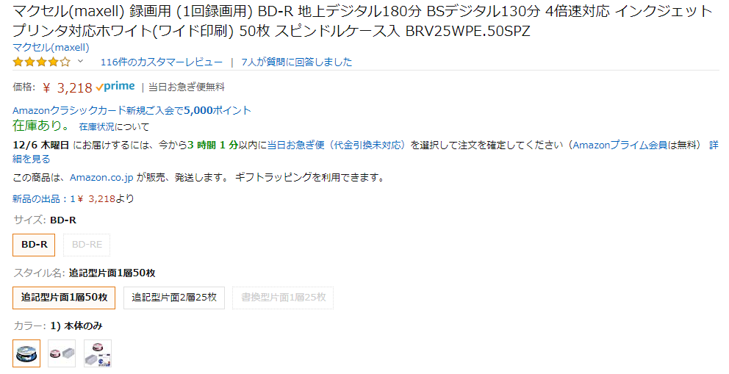Select 追記型片面1層50枚 style option
The height and width of the screenshot is (374, 729).
coord(64,298)
